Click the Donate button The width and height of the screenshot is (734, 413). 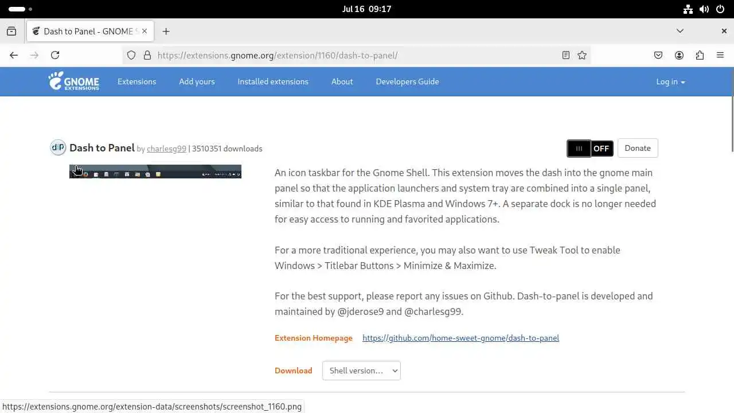[x=638, y=148]
